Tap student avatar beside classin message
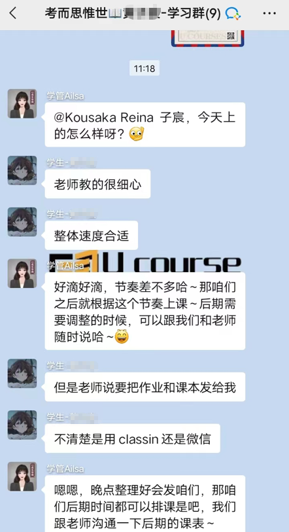289x532 pixels. (22, 425)
